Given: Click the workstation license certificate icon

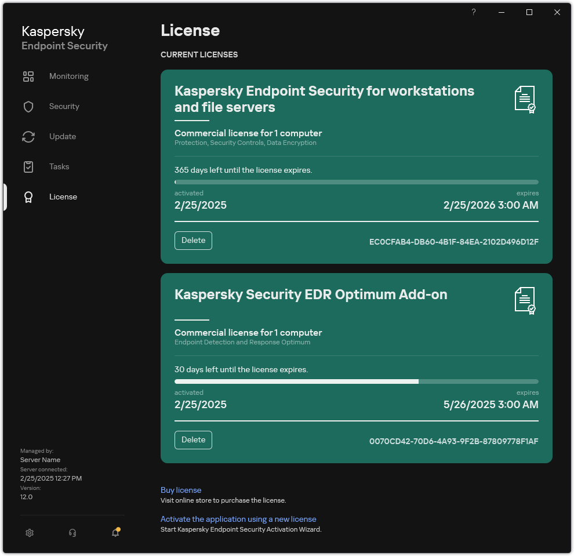Looking at the screenshot, I should pos(525,99).
